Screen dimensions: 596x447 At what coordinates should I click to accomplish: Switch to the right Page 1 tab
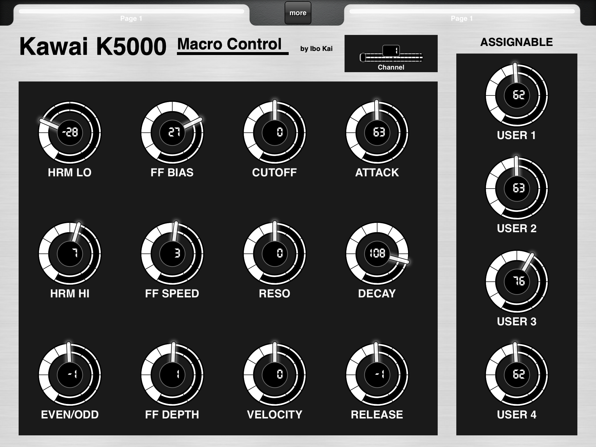coord(462,15)
